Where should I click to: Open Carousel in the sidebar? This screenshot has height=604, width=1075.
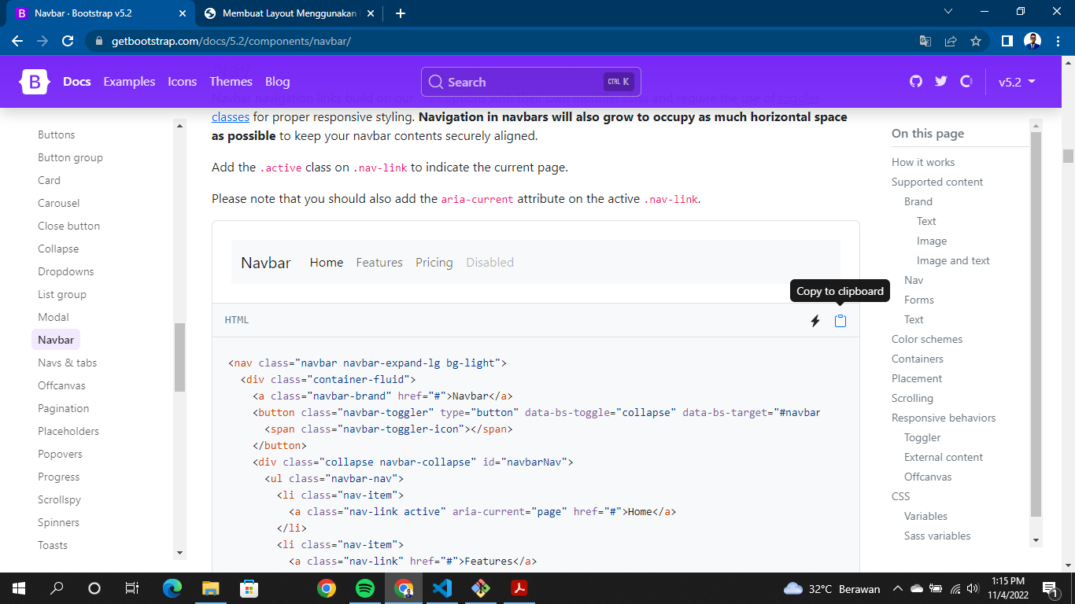(x=59, y=203)
